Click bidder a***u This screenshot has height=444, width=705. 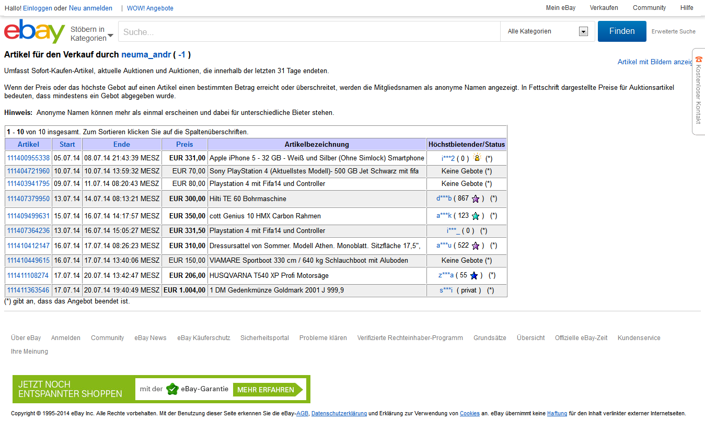coord(444,246)
